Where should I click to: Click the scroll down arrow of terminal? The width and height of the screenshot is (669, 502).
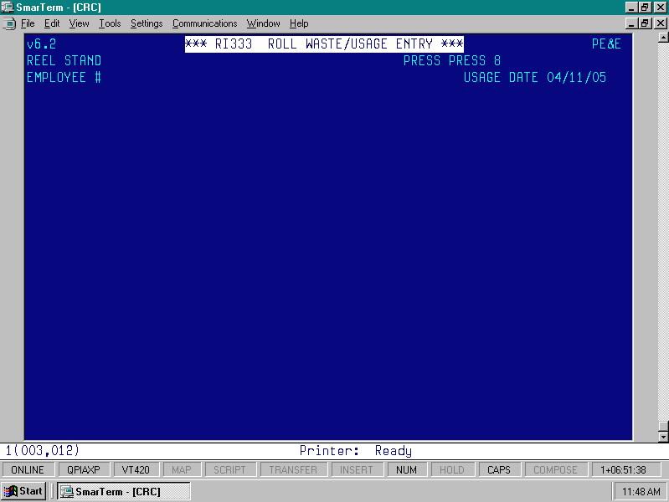[x=663, y=435]
